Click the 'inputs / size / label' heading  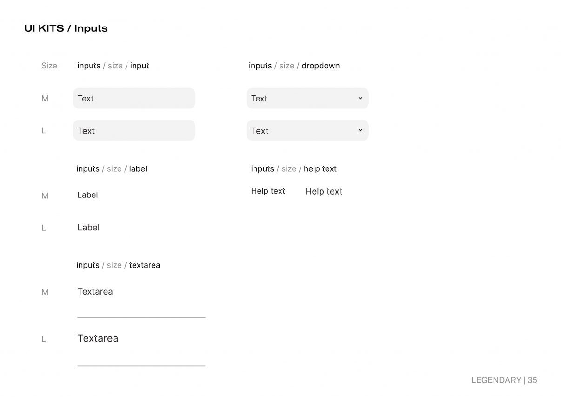point(112,169)
